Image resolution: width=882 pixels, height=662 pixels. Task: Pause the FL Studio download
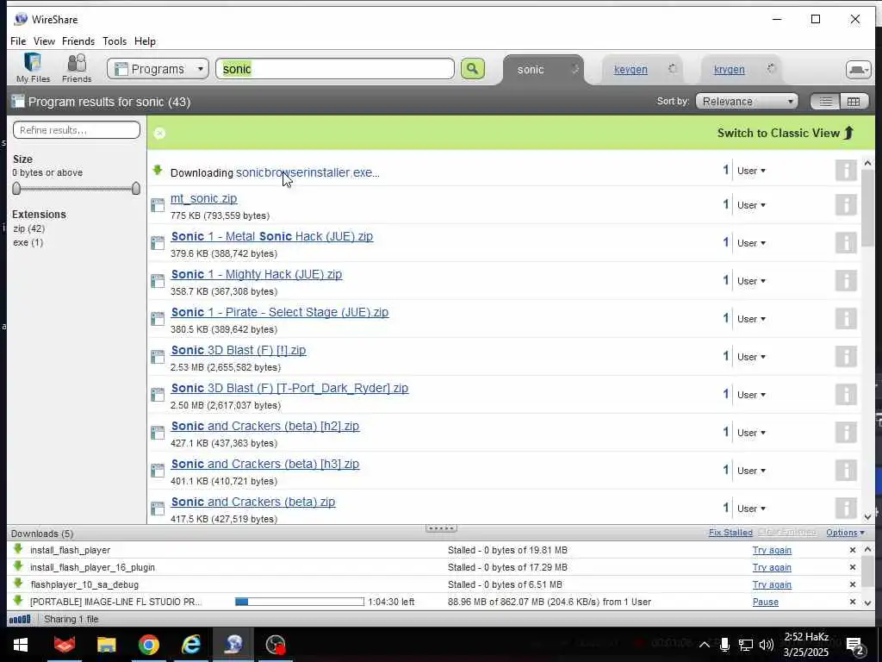(x=766, y=602)
